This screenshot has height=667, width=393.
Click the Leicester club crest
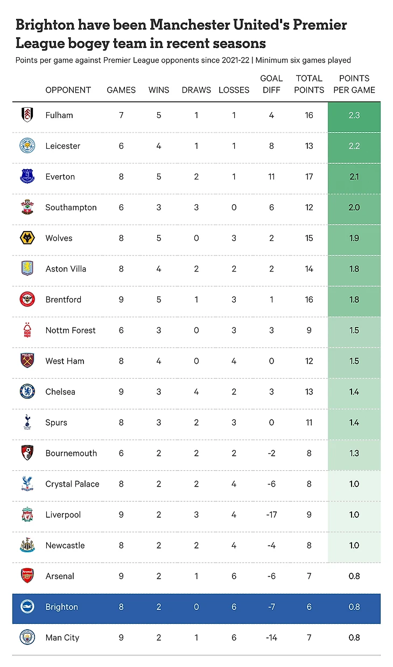[27, 145]
